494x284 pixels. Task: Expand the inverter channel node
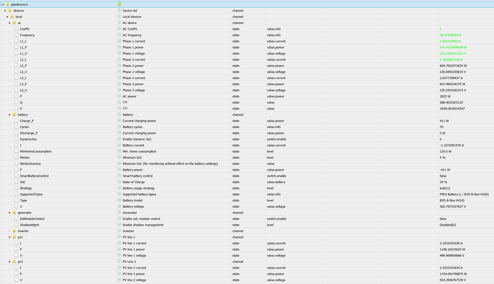pyautogui.click(x=9, y=231)
